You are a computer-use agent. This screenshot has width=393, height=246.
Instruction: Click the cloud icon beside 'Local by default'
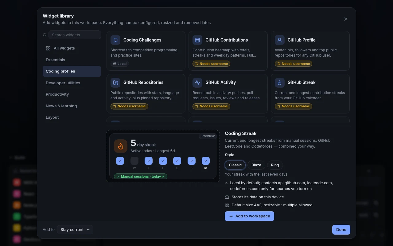pos(226,183)
